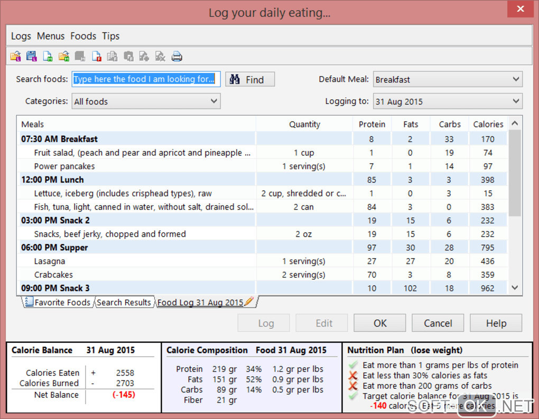Click the Calories column header
The height and width of the screenshot is (419, 539).
pos(488,124)
